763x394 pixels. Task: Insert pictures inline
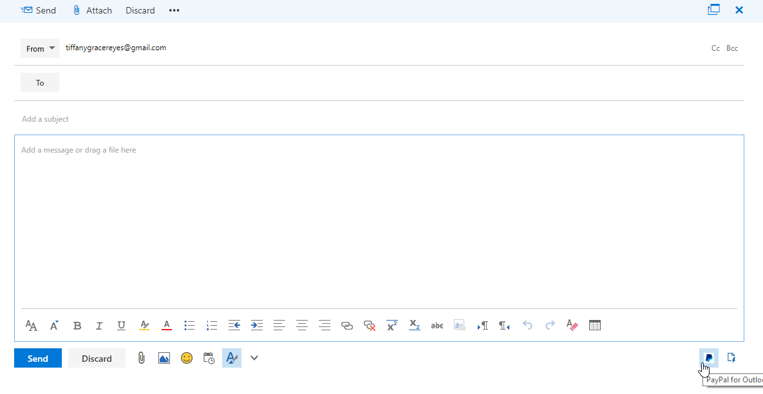coord(164,359)
